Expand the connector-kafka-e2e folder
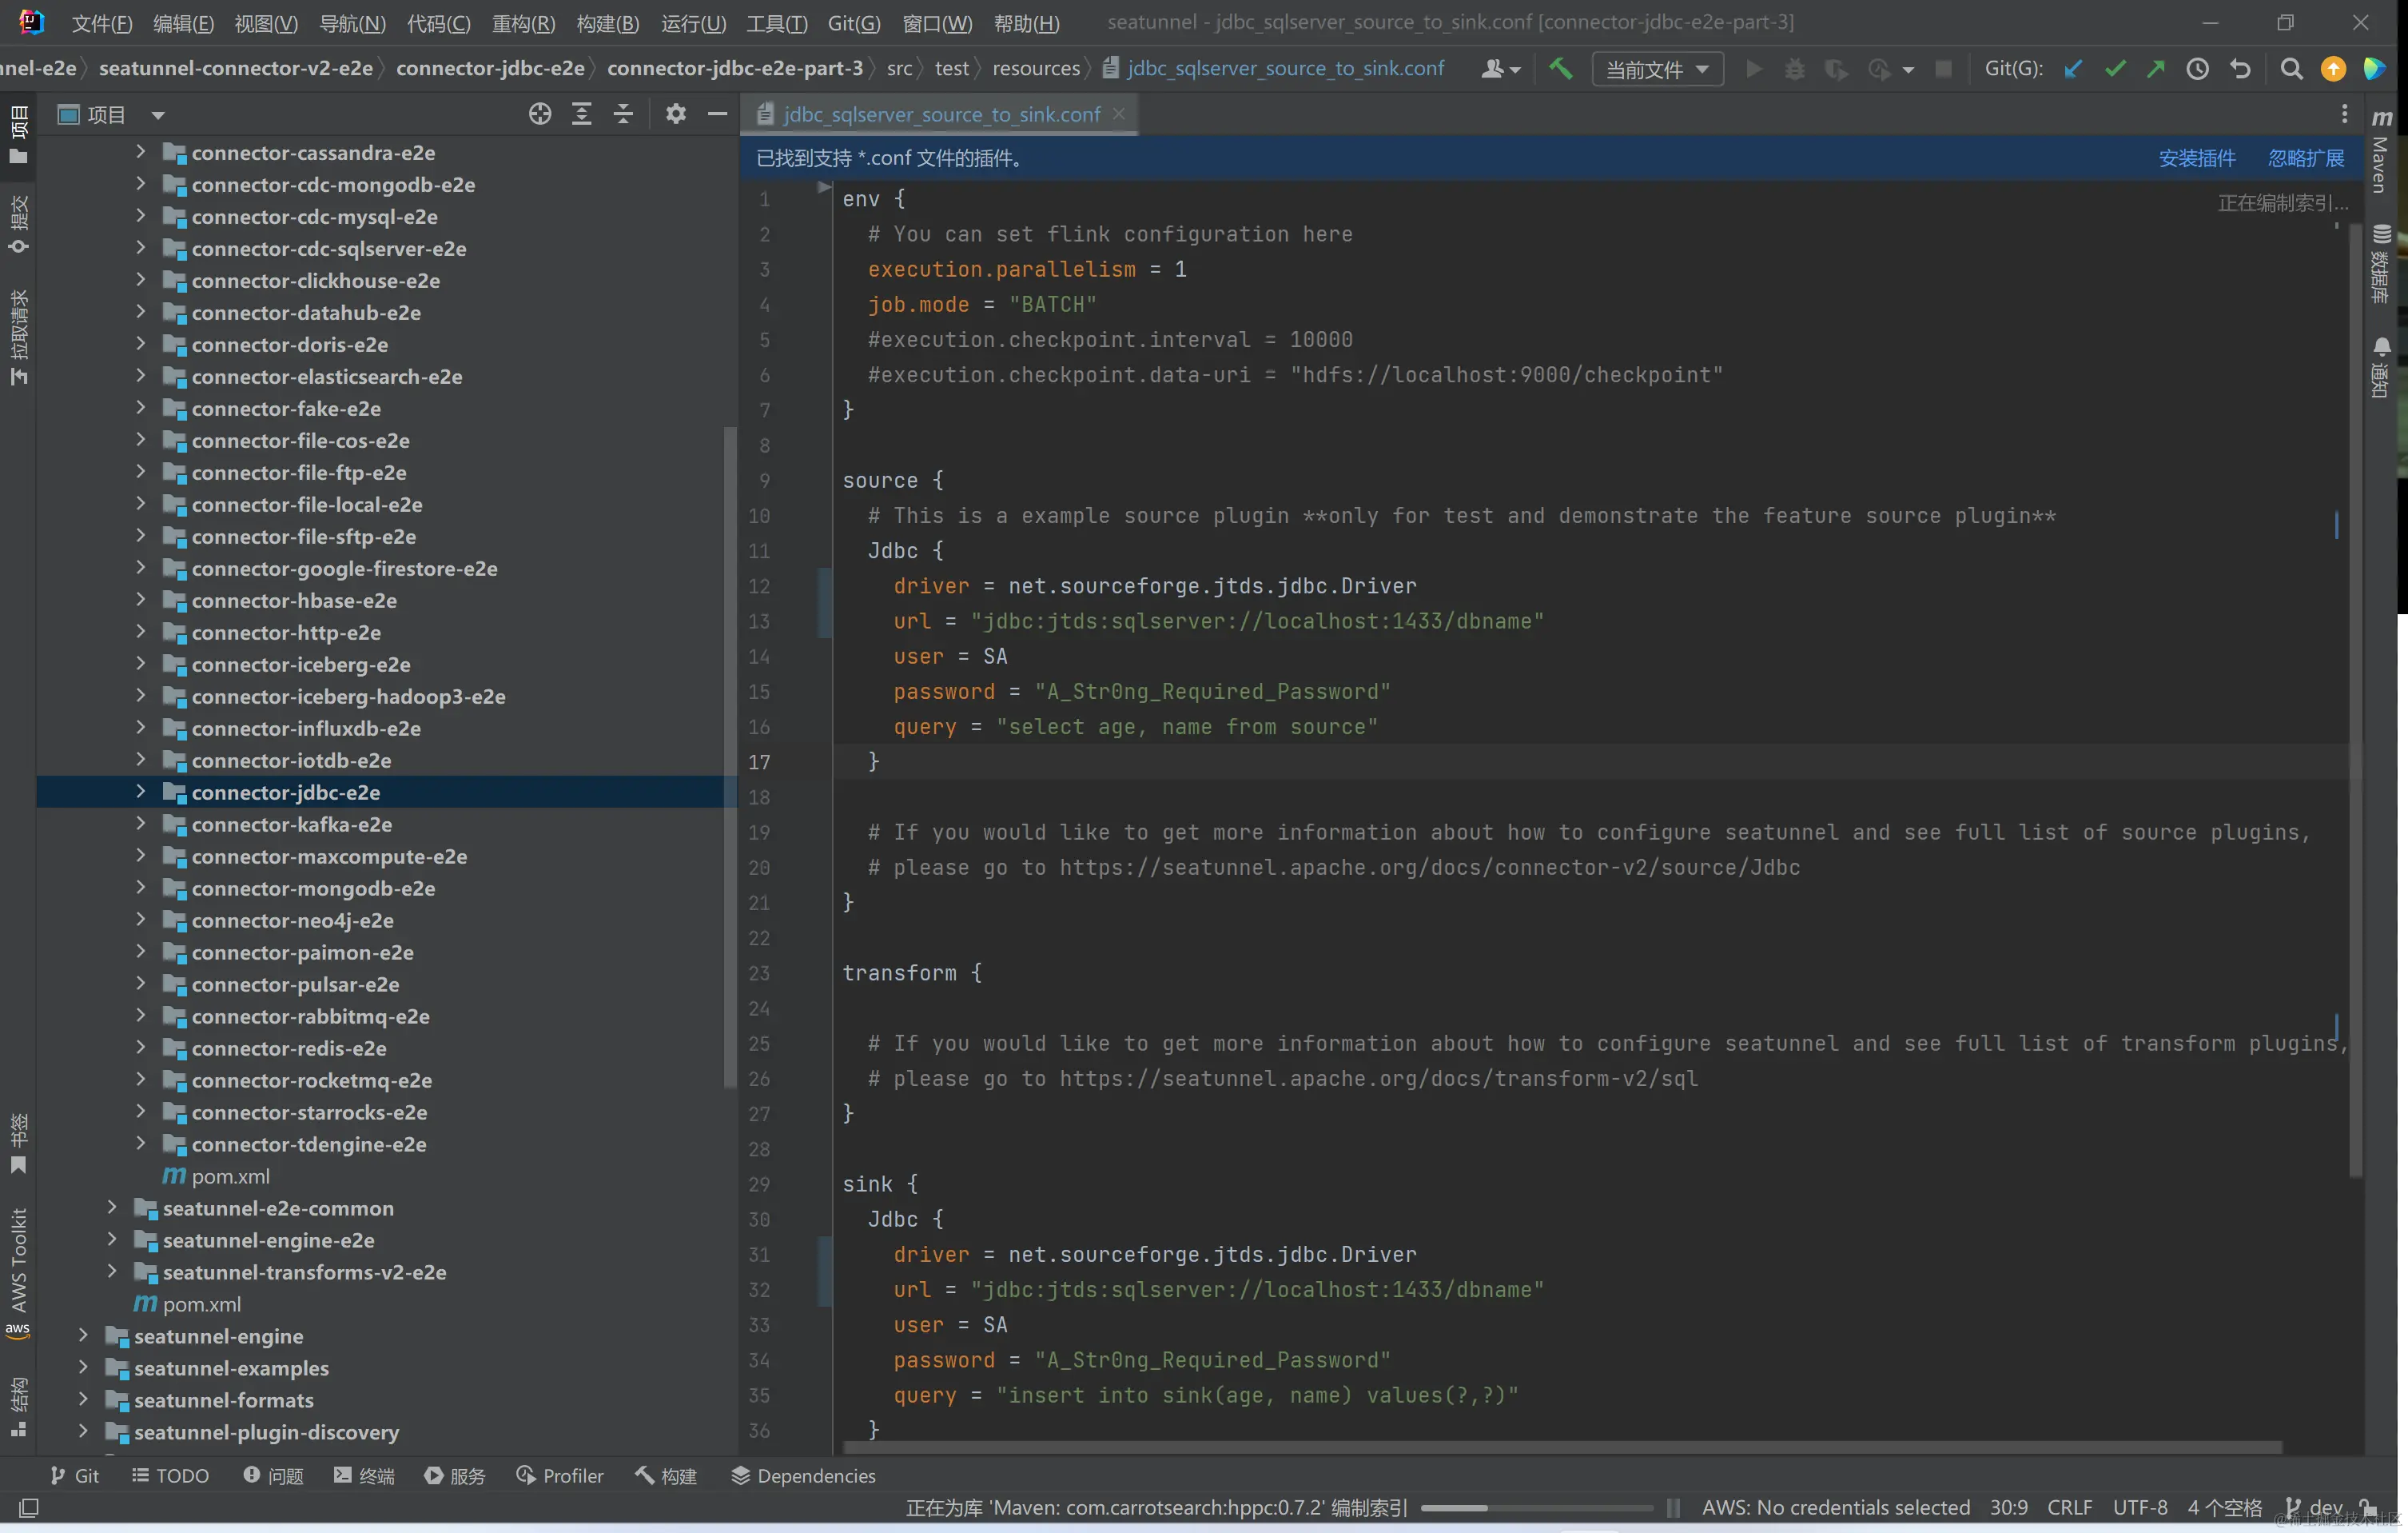Image resolution: width=2408 pixels, height=1533 pixels. coord(141,824)
